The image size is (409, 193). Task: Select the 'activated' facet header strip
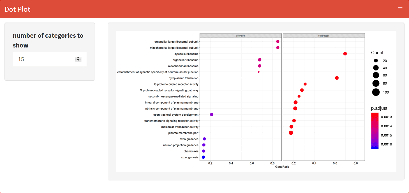point(240,36)
